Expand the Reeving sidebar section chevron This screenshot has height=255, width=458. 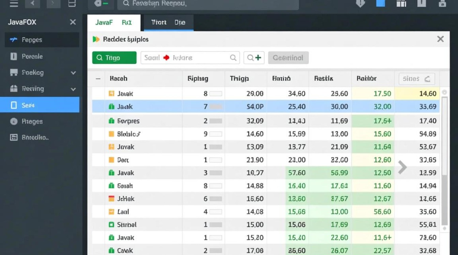pos(73,89)
